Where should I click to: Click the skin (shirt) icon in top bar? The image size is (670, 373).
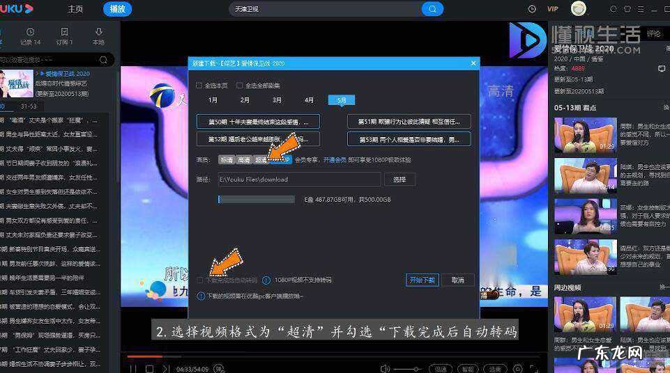[627, 8]
